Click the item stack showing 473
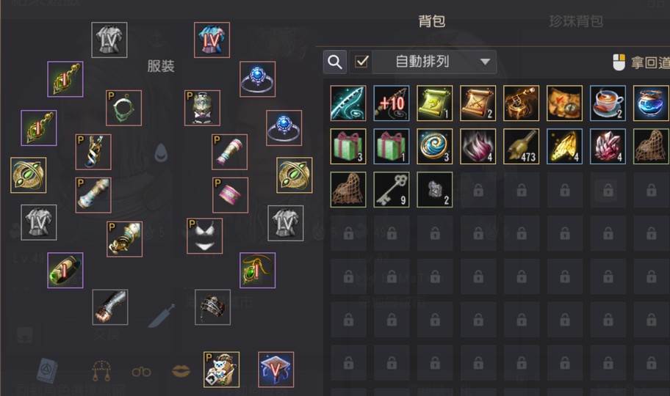This screenshot has height=396, width=670. coord(522,147)
